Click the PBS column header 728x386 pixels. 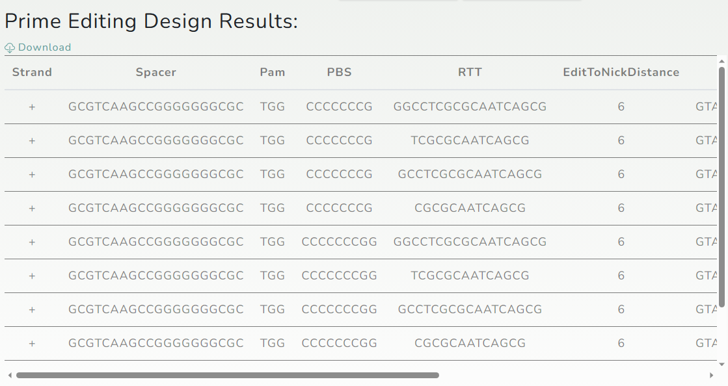[340, 72]
